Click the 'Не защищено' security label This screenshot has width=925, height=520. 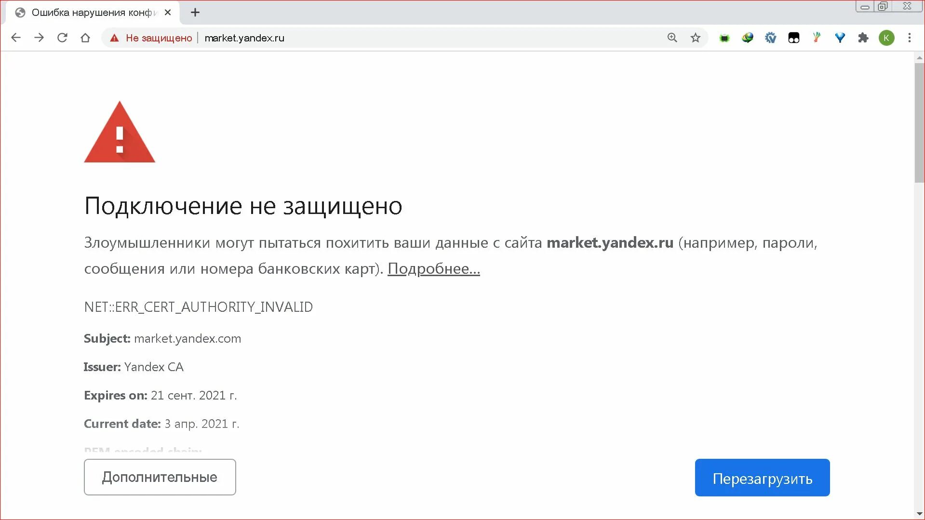pyautogui.click(x=159, y=38)
